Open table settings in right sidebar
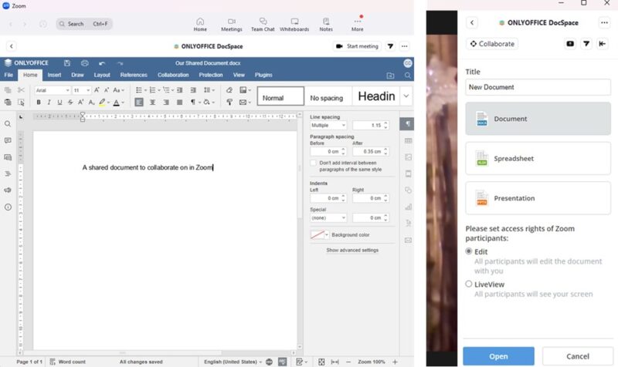This screenshot has width=618, height=367. (409, 140)
